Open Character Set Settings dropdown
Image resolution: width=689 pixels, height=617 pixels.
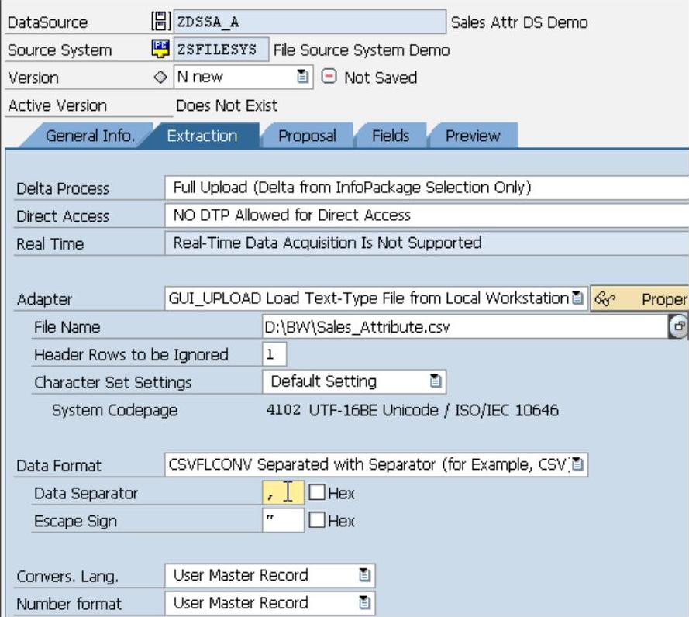pyautogui.click(x=436, y=382)
